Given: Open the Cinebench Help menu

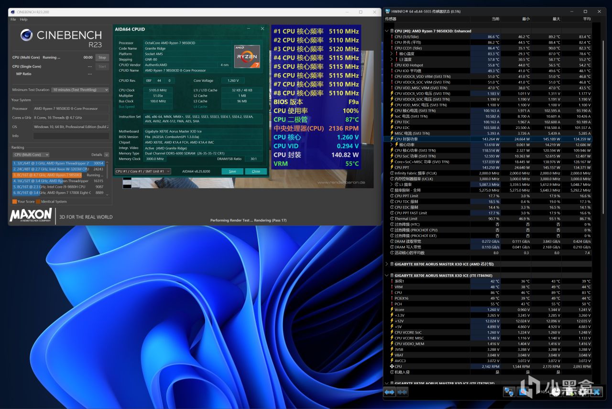Looking at the screenshot, I should (x=23, y=20).
